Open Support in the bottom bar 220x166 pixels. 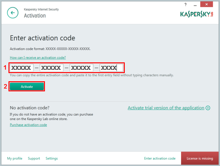tap(34, 158)
